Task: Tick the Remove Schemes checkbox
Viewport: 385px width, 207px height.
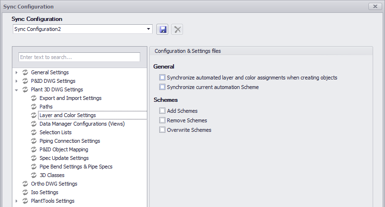Action: [162, 120]
